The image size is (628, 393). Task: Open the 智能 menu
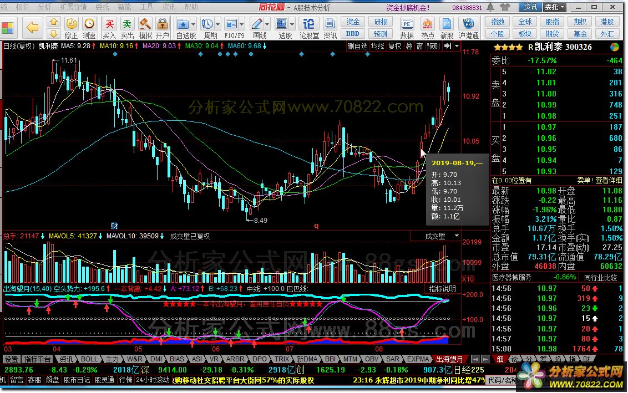pyautogui.click(x=125, y=7)
